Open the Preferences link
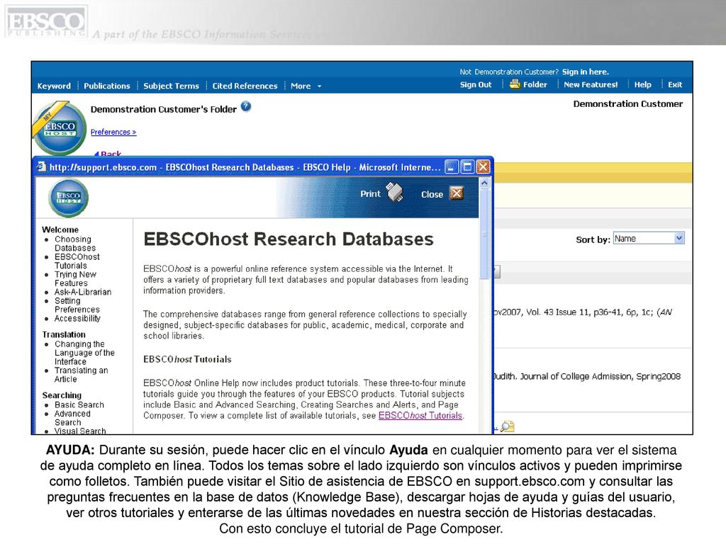 click(113, 132)
